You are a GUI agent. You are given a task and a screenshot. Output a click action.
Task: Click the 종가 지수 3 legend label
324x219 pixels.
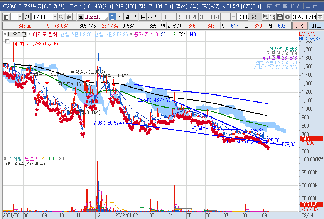coord(146,34)
